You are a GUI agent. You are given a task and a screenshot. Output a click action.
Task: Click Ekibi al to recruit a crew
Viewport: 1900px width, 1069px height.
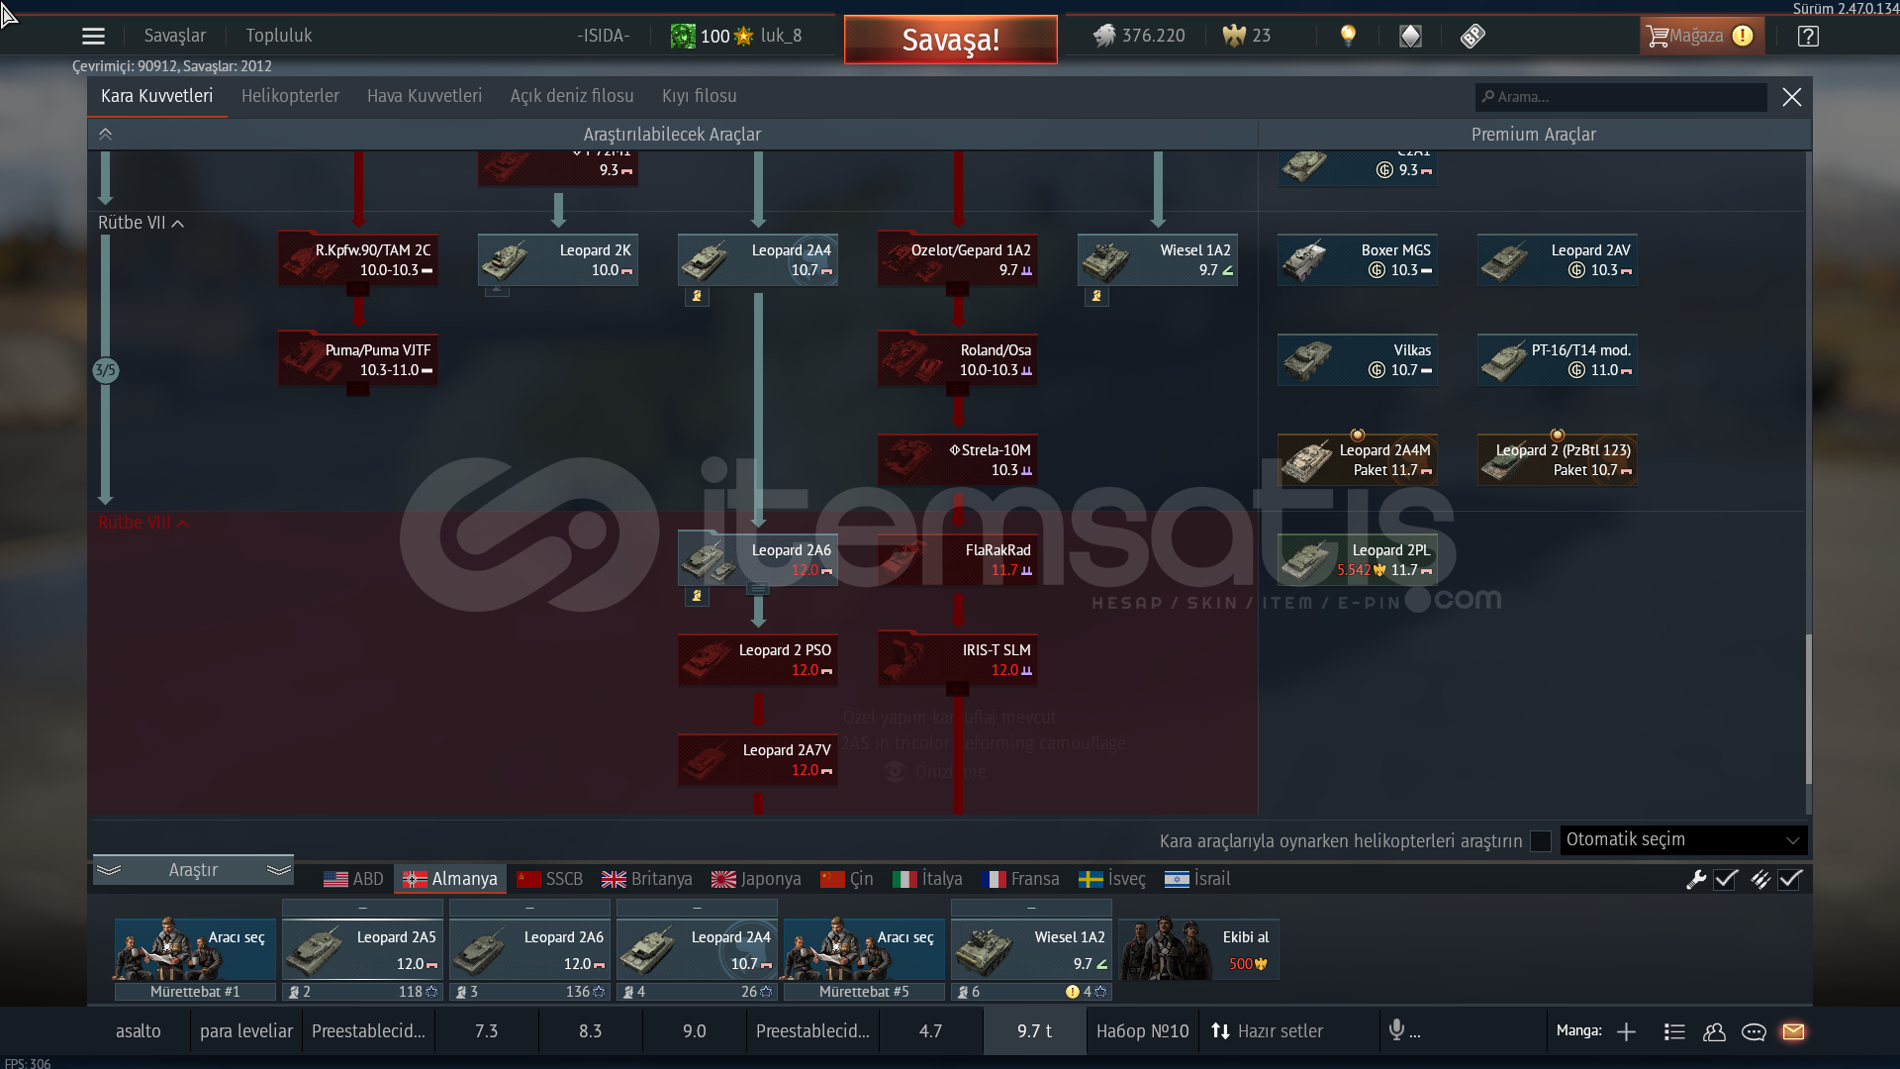tap(1198, 949)
